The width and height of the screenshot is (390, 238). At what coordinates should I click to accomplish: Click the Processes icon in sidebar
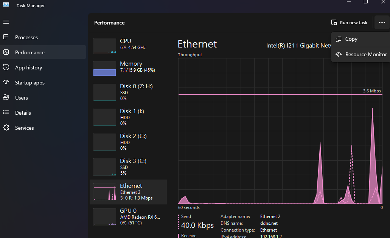coord(6,37)
